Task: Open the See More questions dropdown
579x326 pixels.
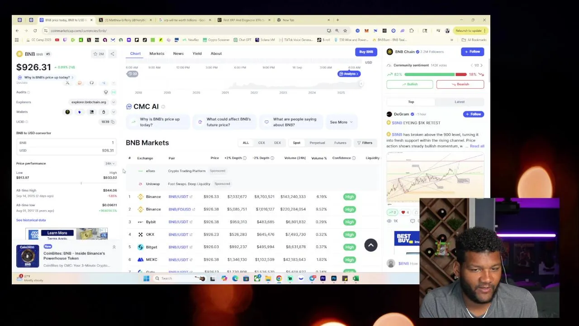Action: [x=341, y=122]
